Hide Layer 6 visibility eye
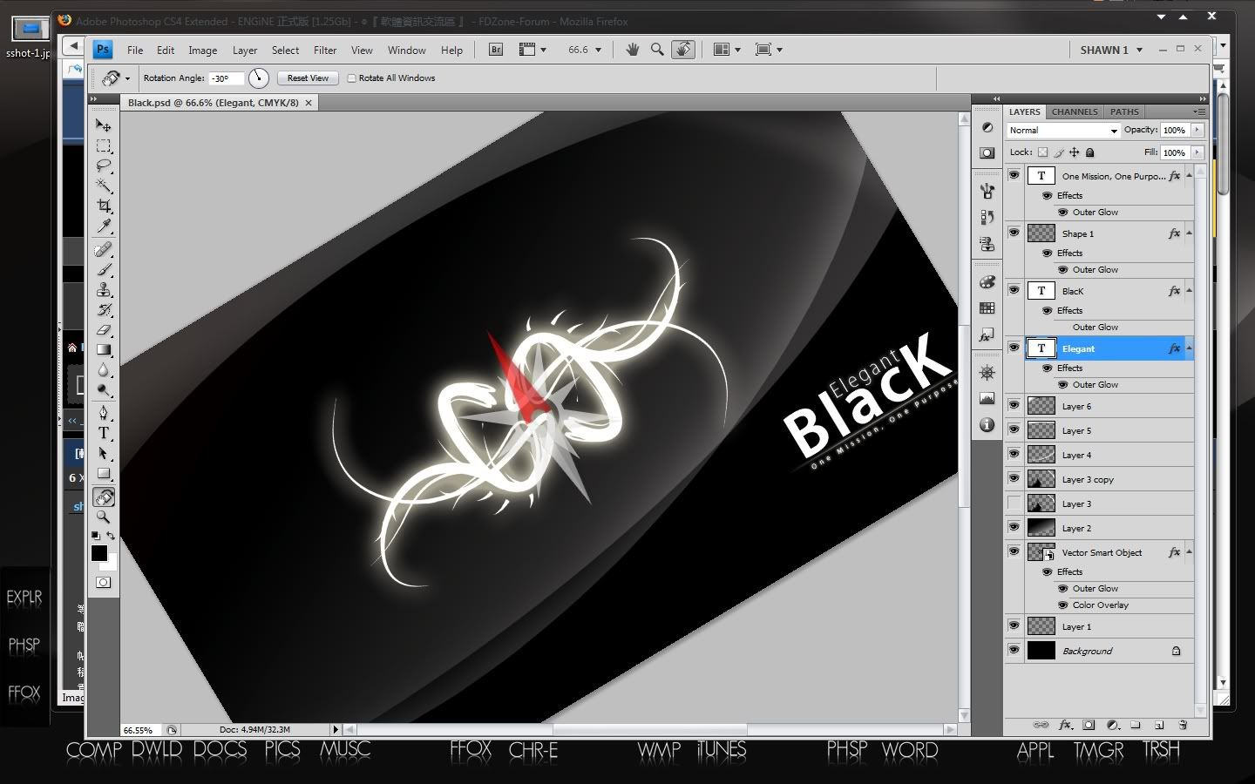 [1014, 405]
